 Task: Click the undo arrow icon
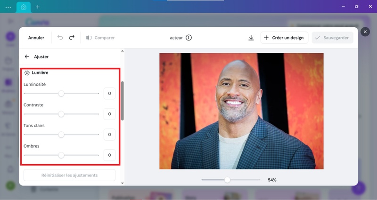(60, 38)
